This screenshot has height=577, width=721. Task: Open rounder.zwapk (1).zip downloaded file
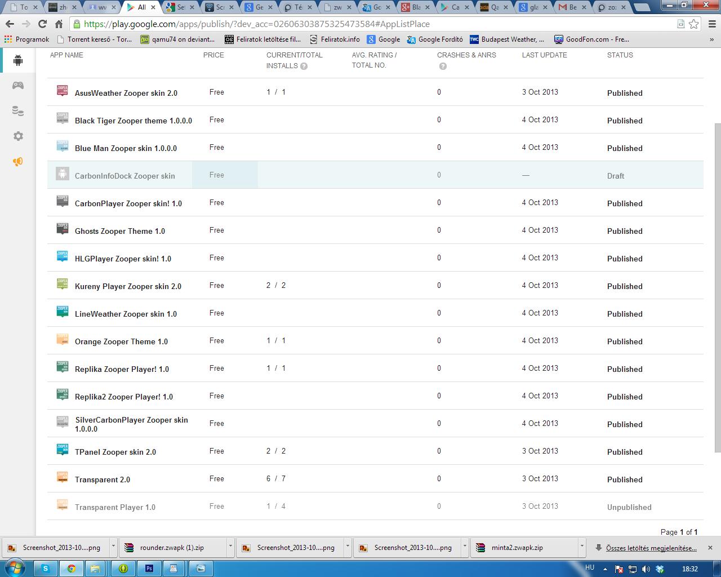point(172,547)
